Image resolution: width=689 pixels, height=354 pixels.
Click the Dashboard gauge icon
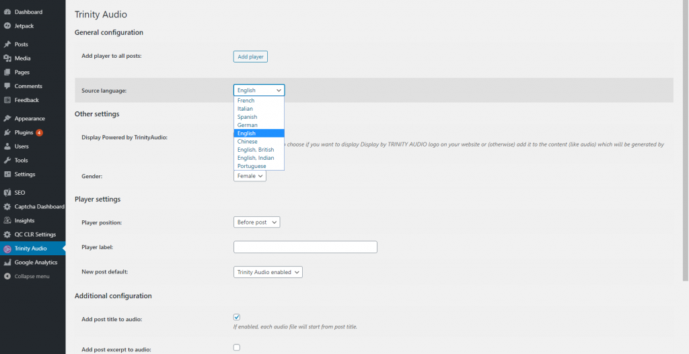point(7,12)
